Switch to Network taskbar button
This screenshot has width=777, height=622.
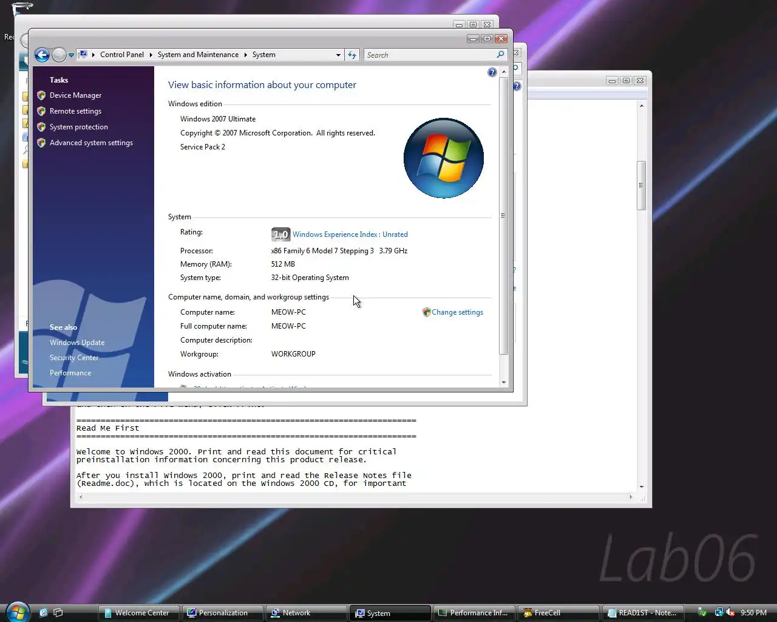[307, 613]
